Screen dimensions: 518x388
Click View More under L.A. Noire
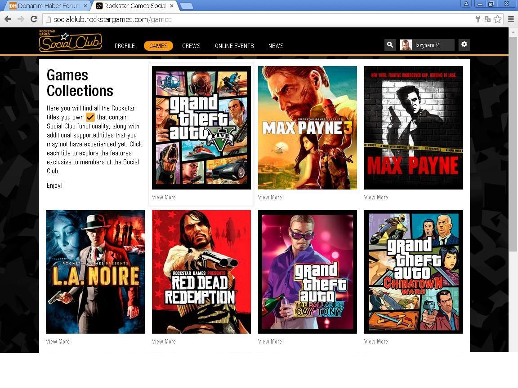[x=58, y=341]
